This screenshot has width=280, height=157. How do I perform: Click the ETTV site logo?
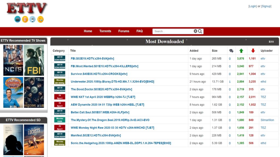(27, 8)
